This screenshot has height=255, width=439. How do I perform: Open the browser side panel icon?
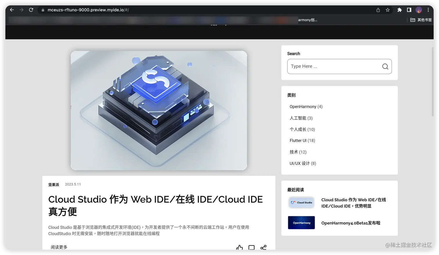(x=409, y=10)
